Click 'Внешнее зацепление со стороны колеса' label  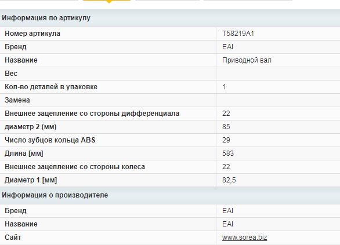point(75,167)
